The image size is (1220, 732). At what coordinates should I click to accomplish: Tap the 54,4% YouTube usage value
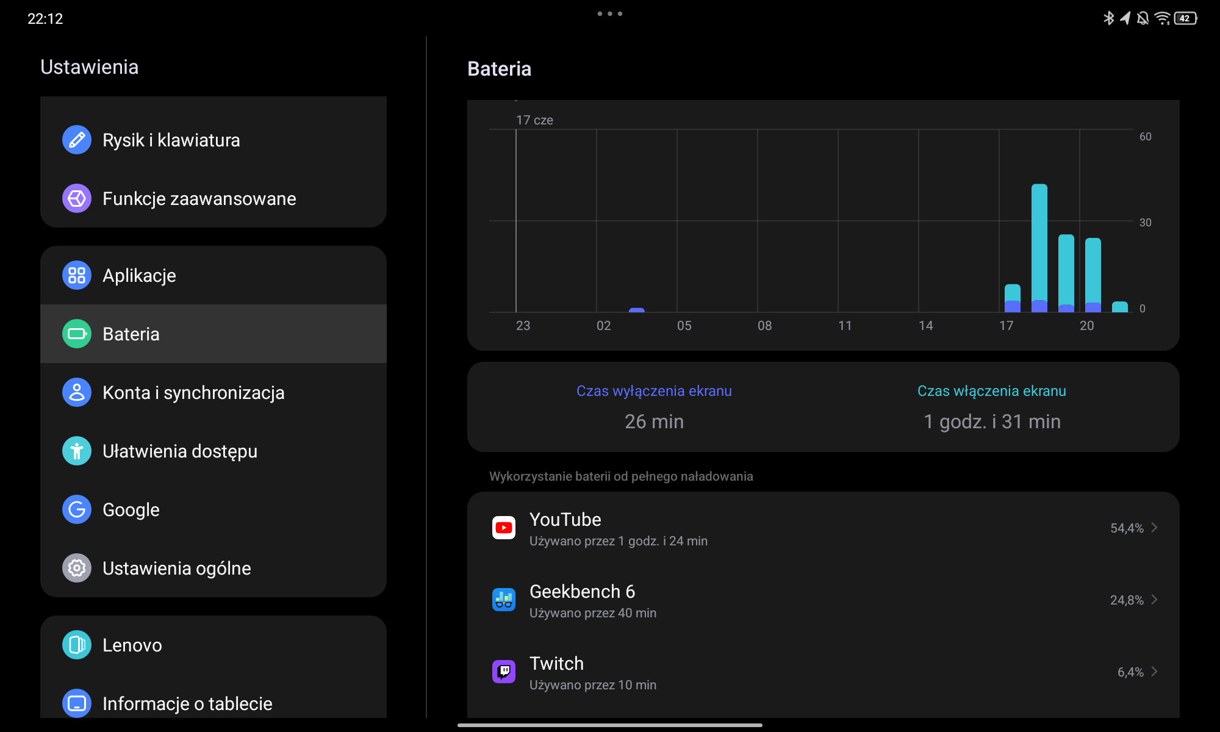(x=1127, y=528)
